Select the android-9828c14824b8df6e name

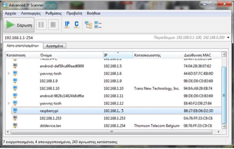(62, 96)
